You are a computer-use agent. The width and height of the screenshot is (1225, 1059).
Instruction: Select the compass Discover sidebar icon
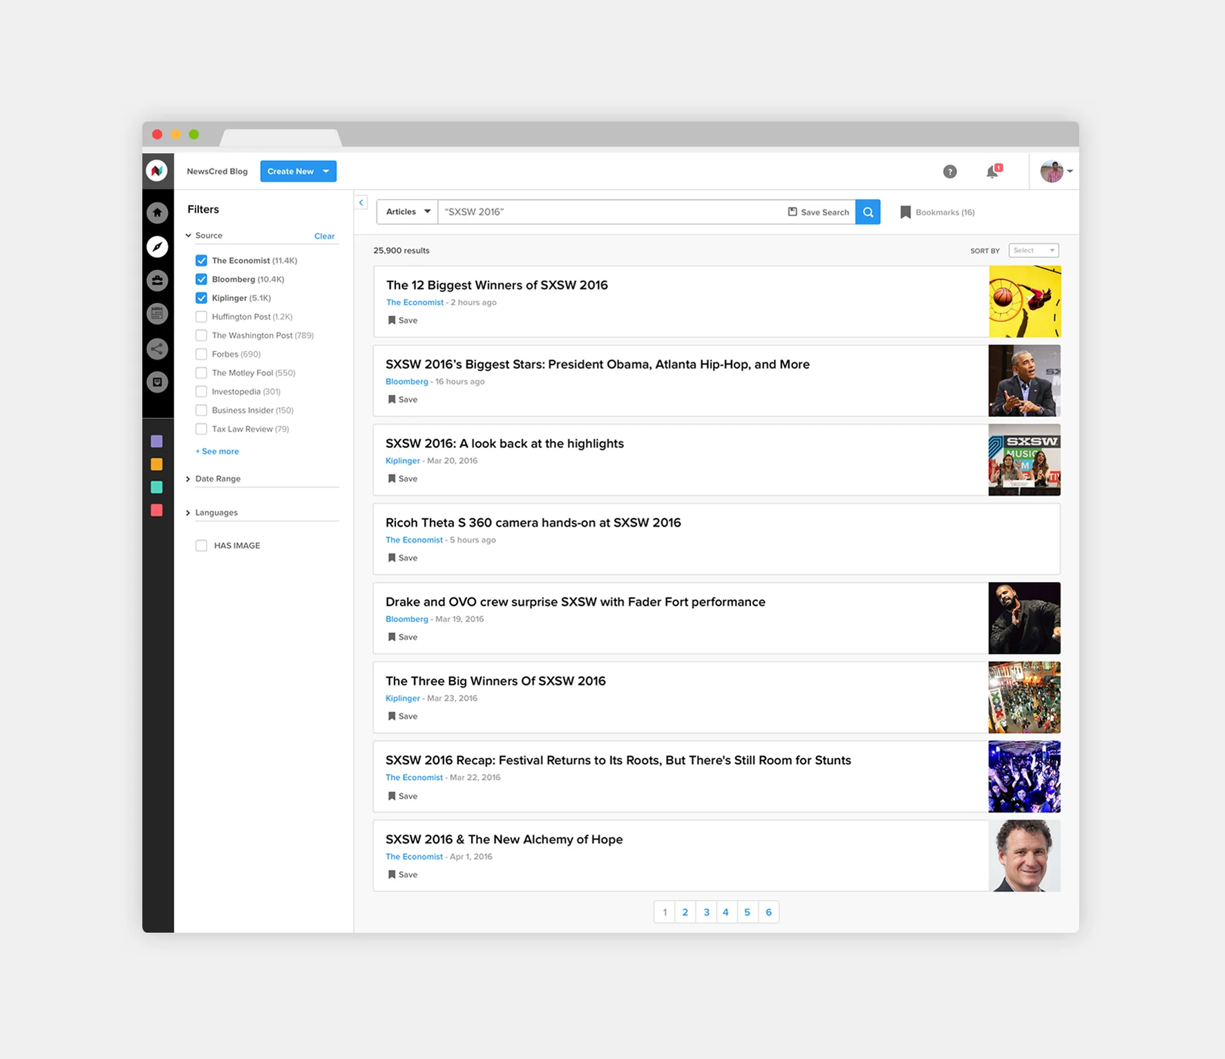click(x=158, y=246)
